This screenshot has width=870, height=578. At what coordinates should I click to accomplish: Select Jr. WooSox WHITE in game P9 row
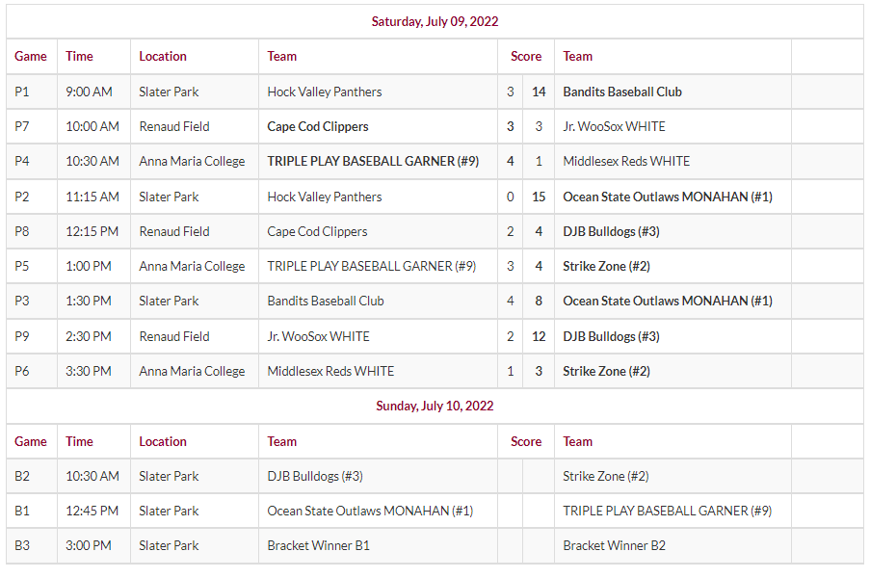coord(318,336)
